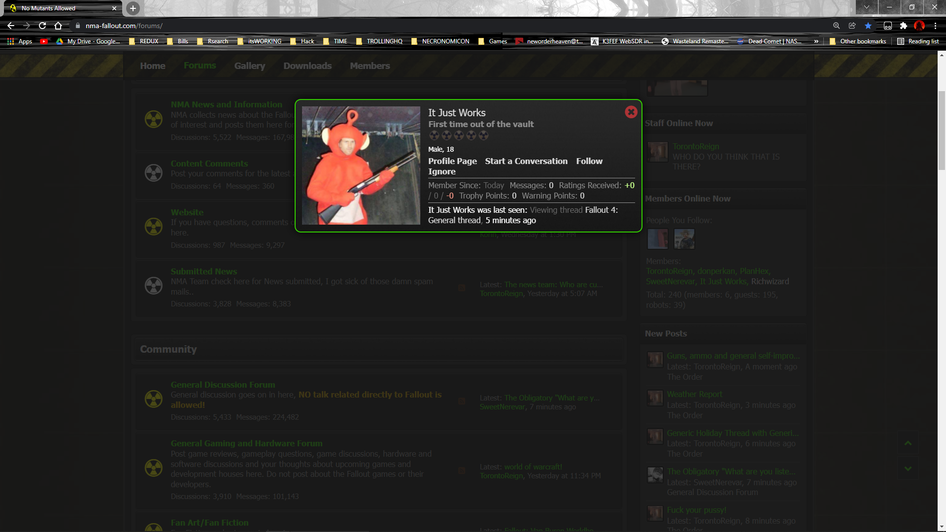The image size is (946, 532).
Task: Click the bookmark star icon
Action: pos(868,26)
